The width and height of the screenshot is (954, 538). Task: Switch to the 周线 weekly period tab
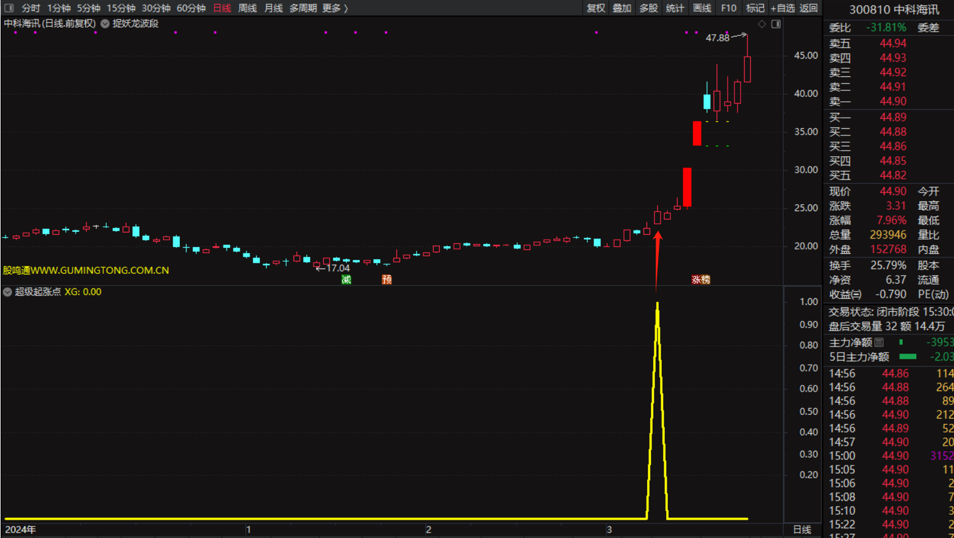(247, 8)
